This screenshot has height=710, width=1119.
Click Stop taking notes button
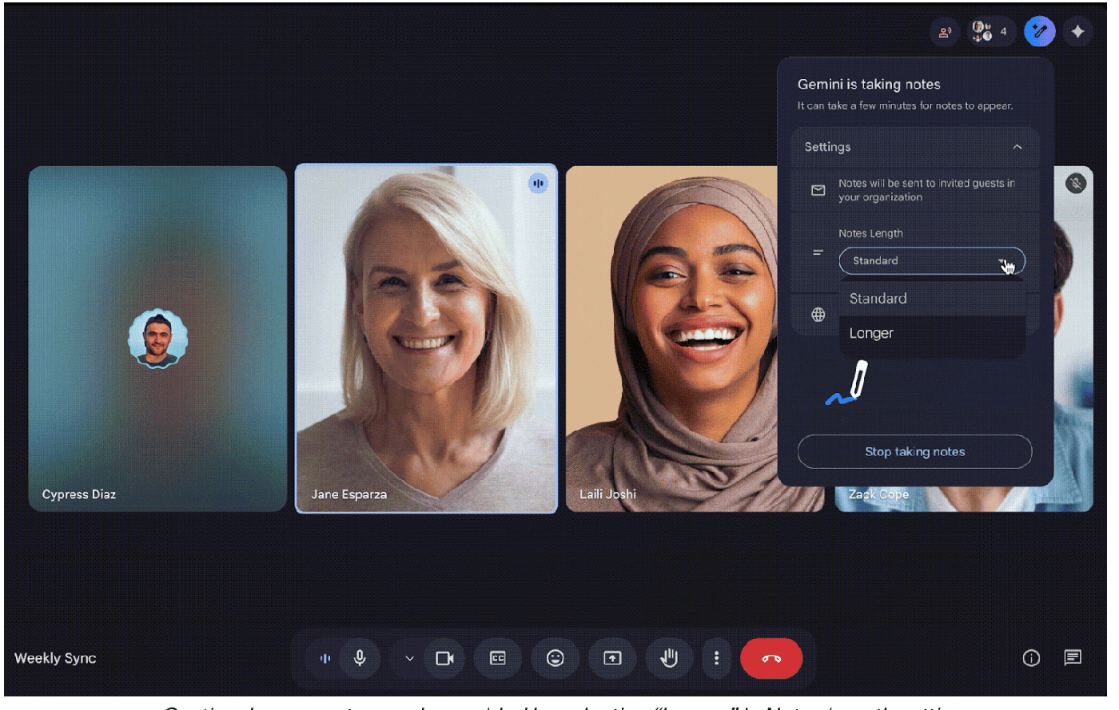[914, 452]
